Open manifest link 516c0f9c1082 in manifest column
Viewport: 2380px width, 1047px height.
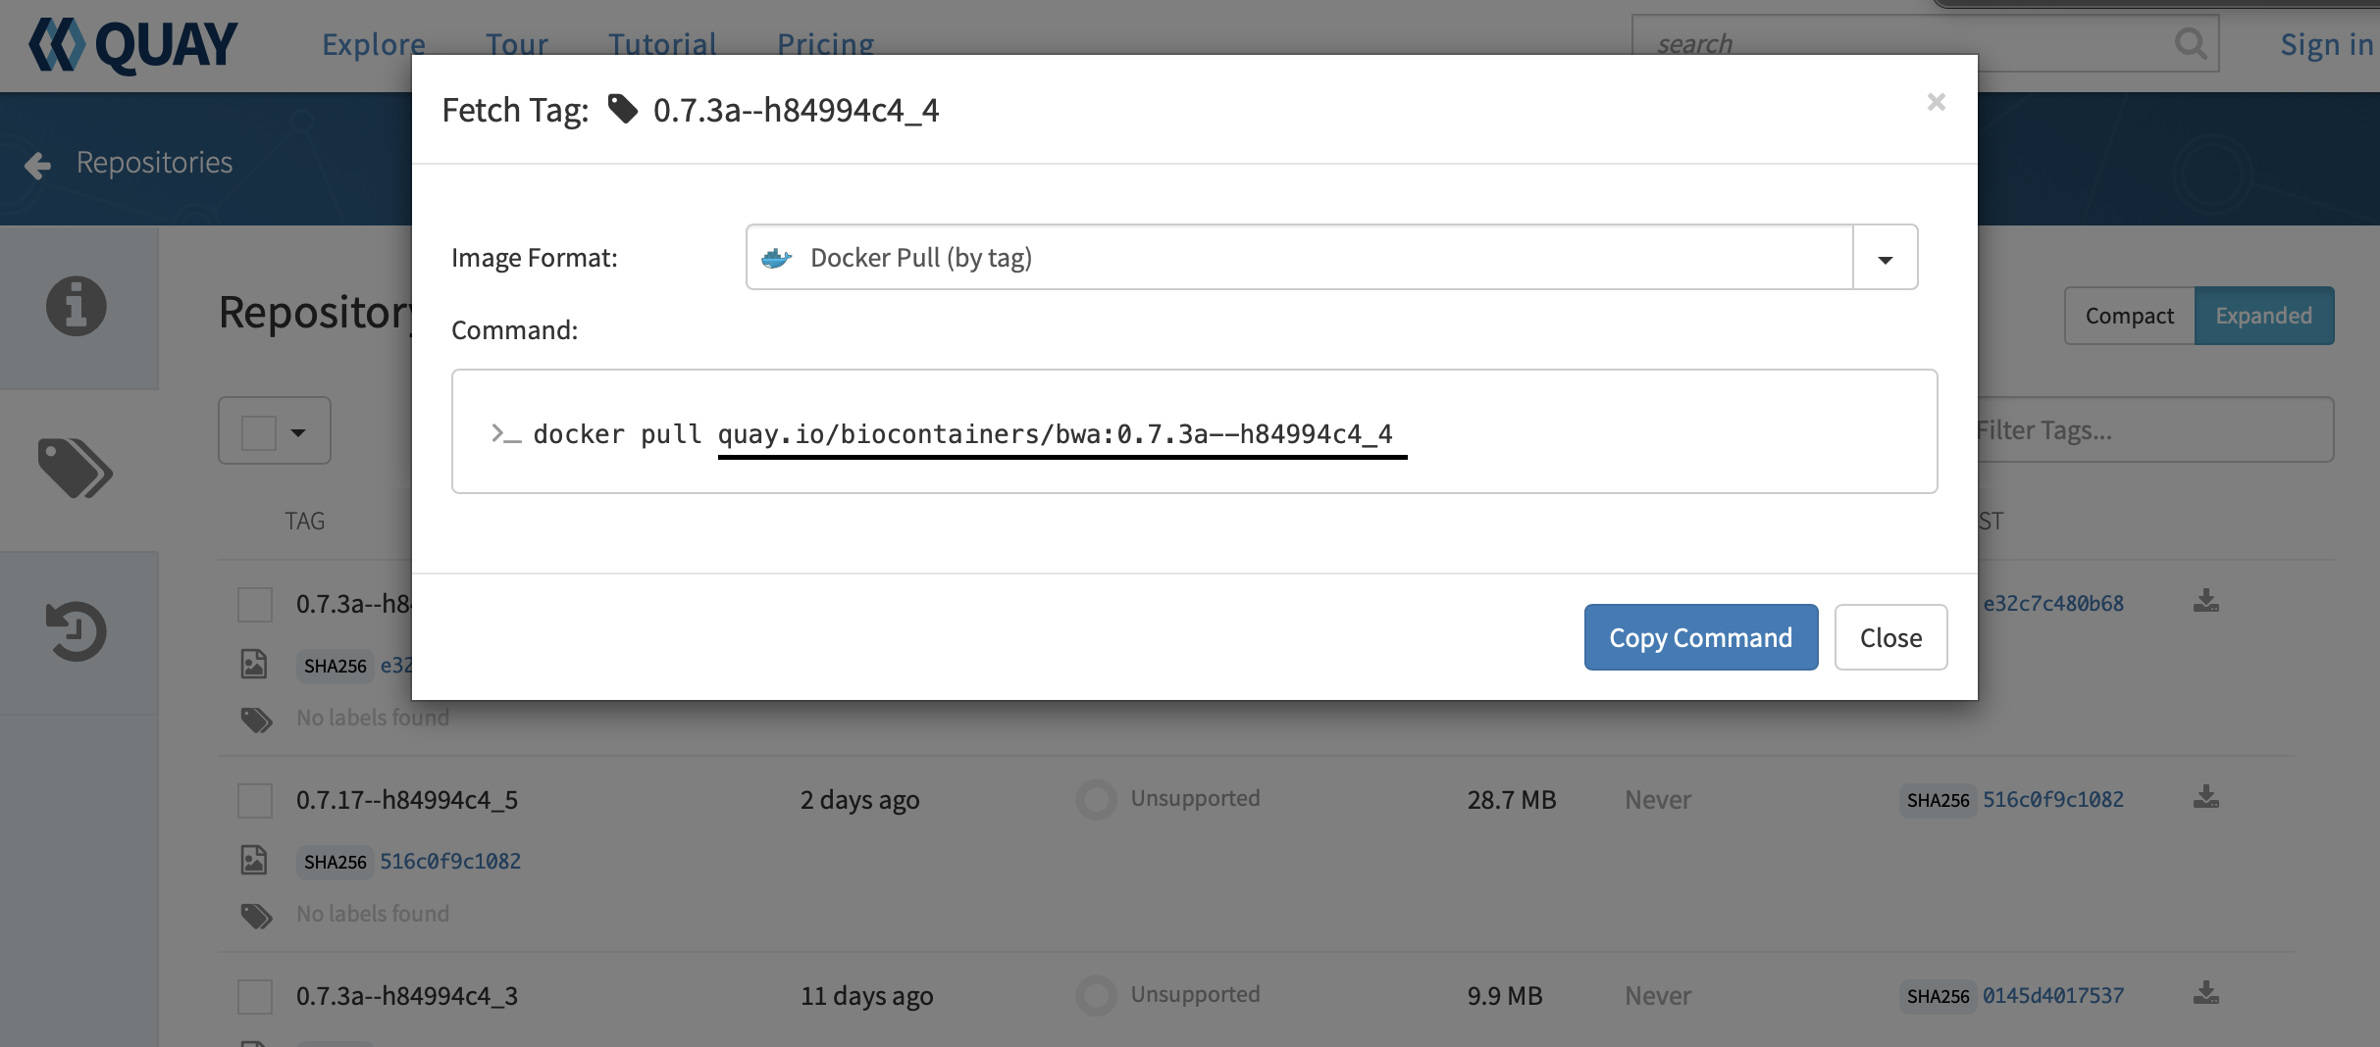pos(2053,799)
